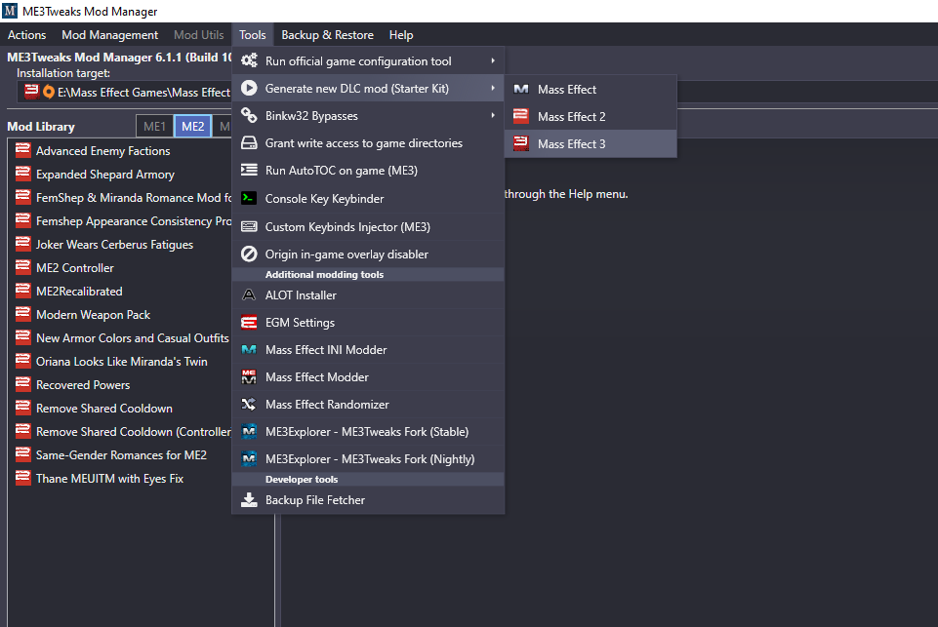Switch to the ME2 mod library tab
This screenshot has height=627, width=938.
click(192, 126)
